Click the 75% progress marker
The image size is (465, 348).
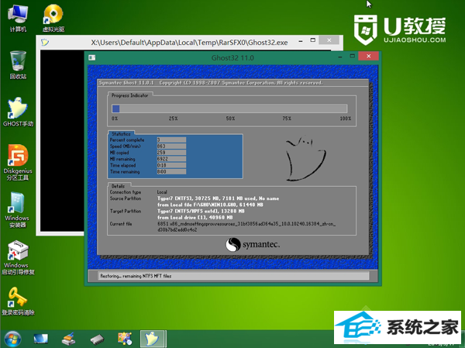click(x=287, y=119)
